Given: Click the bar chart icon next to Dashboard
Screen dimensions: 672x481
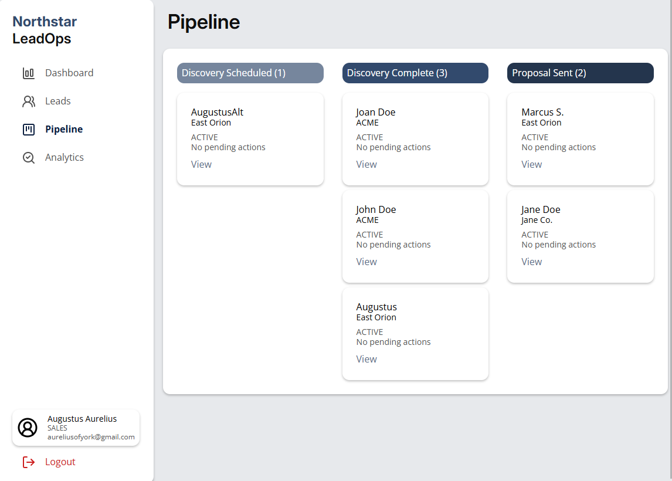Looking at the screenshot, I should pyautogui.click(x=28, y=72).
